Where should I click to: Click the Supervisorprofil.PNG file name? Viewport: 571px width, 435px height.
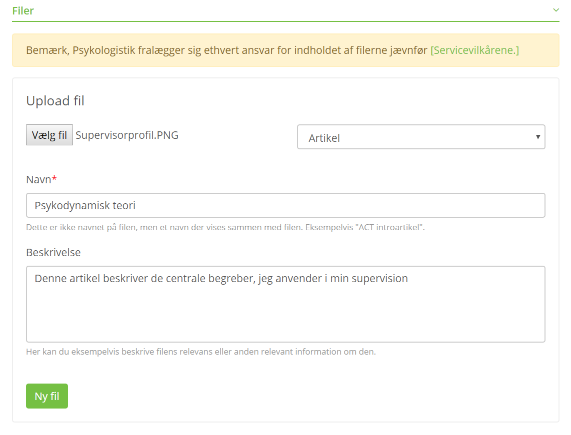[127, 135]
